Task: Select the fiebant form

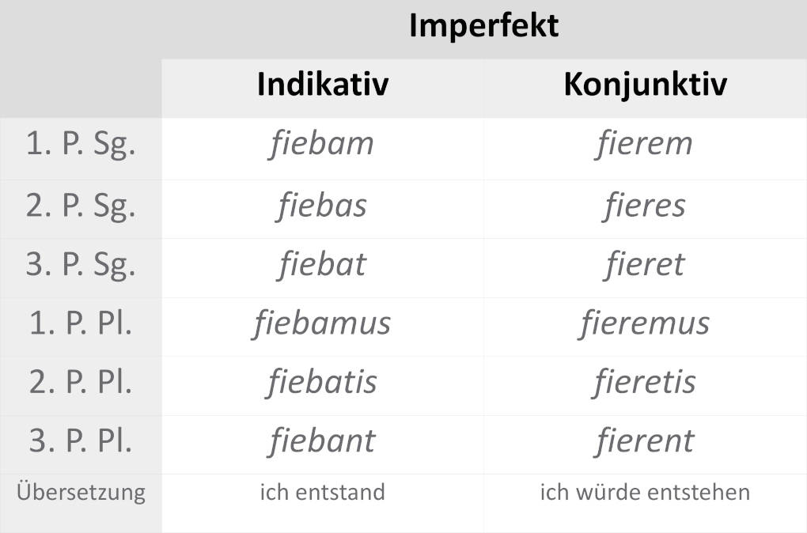Action: (322, 441)
